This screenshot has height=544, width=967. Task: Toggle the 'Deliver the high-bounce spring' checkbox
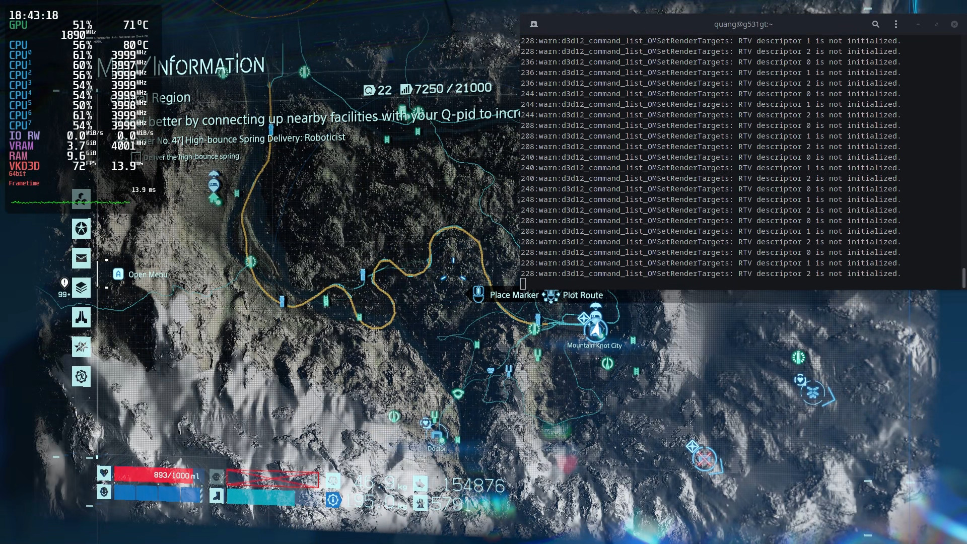(136, 157)
